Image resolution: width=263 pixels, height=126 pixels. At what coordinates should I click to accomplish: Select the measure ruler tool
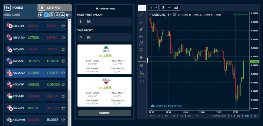[142, 73]
